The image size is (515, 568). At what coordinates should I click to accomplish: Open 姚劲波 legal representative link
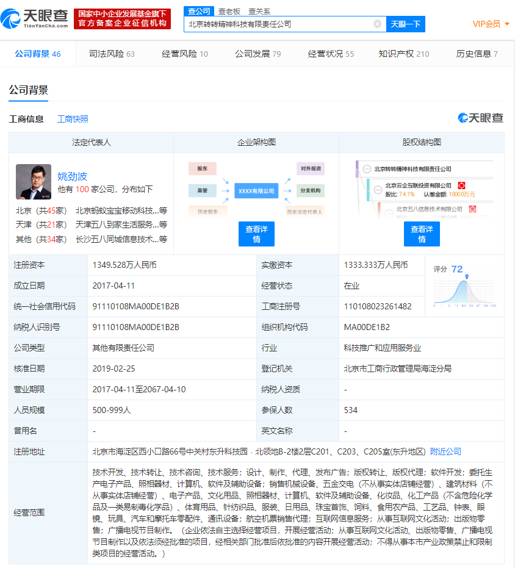click(73, 176)
